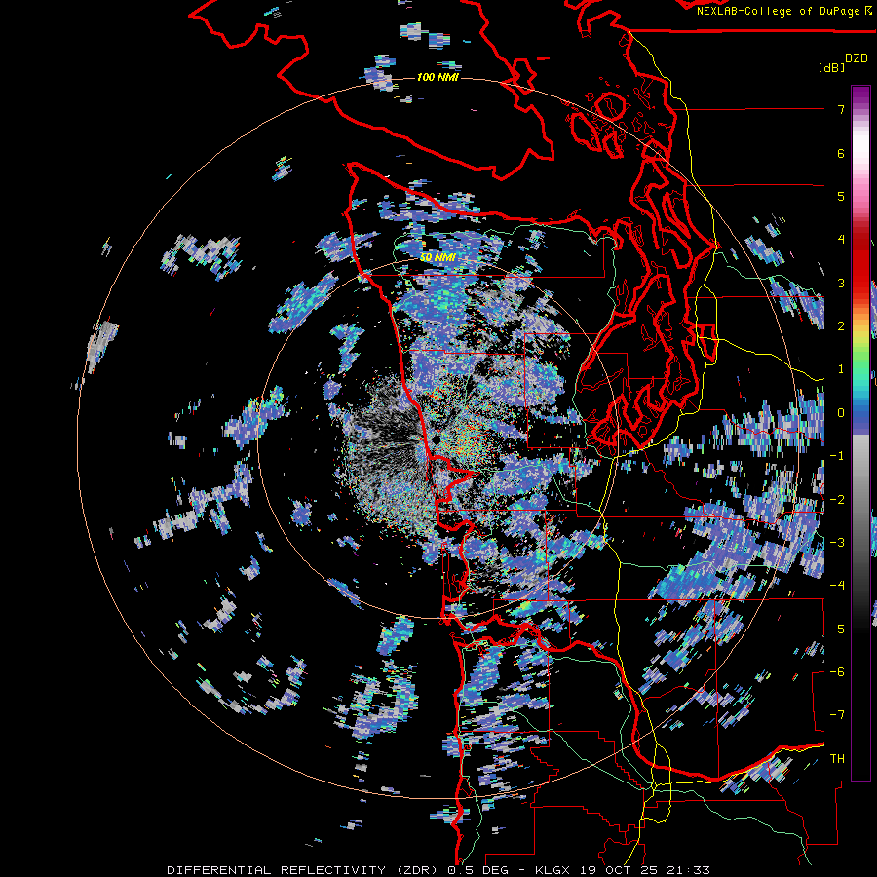Click the -5 value on the scale

837,629
